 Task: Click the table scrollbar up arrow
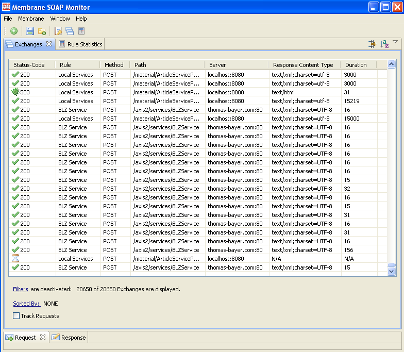pyautogui.click(x=392, y=64)
